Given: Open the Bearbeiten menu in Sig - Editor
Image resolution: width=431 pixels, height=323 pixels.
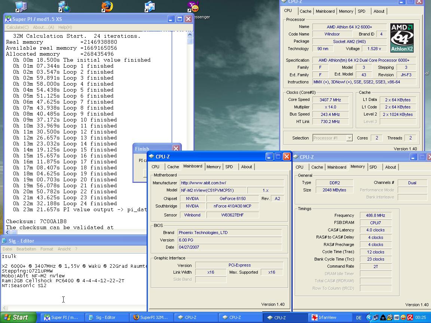Looking at the screenshot, I should pyautogui.click(x=26, y=249).
